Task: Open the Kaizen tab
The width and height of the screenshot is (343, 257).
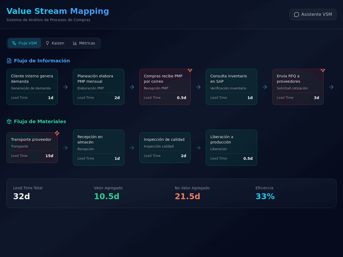Action: (55, 43)
